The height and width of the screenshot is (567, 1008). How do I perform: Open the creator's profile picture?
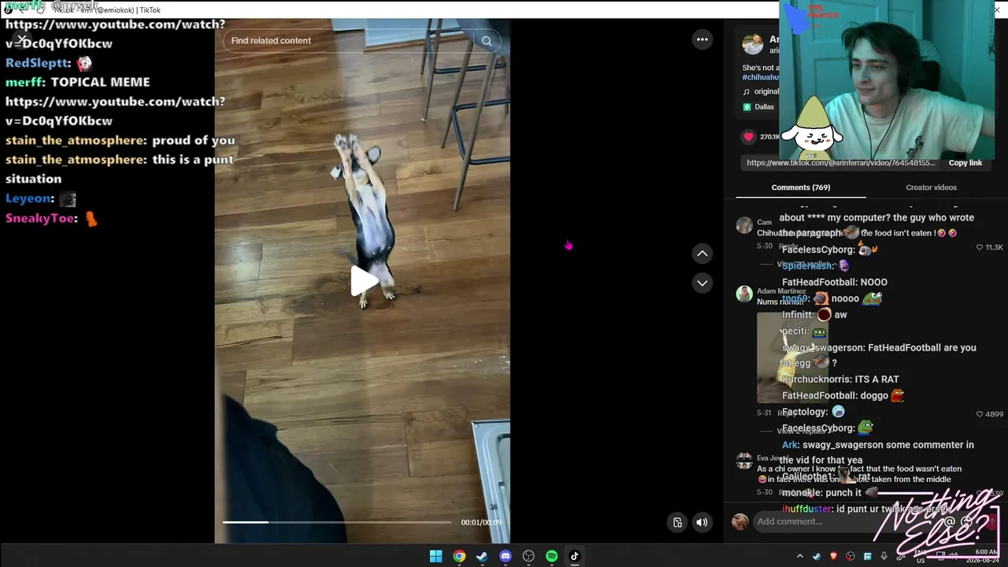(753, 44)
